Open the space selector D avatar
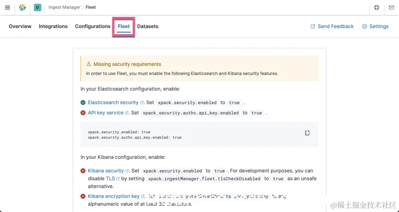This screenshot has width=399, height=212. click(38, 7)
